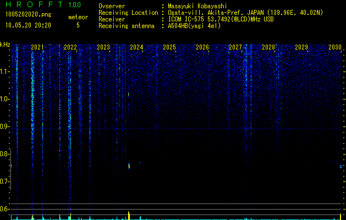Click the meteor echo blob near 2030
Image resolution: width=346 pixels, height=220 pixels.
[x=340, y=167]
